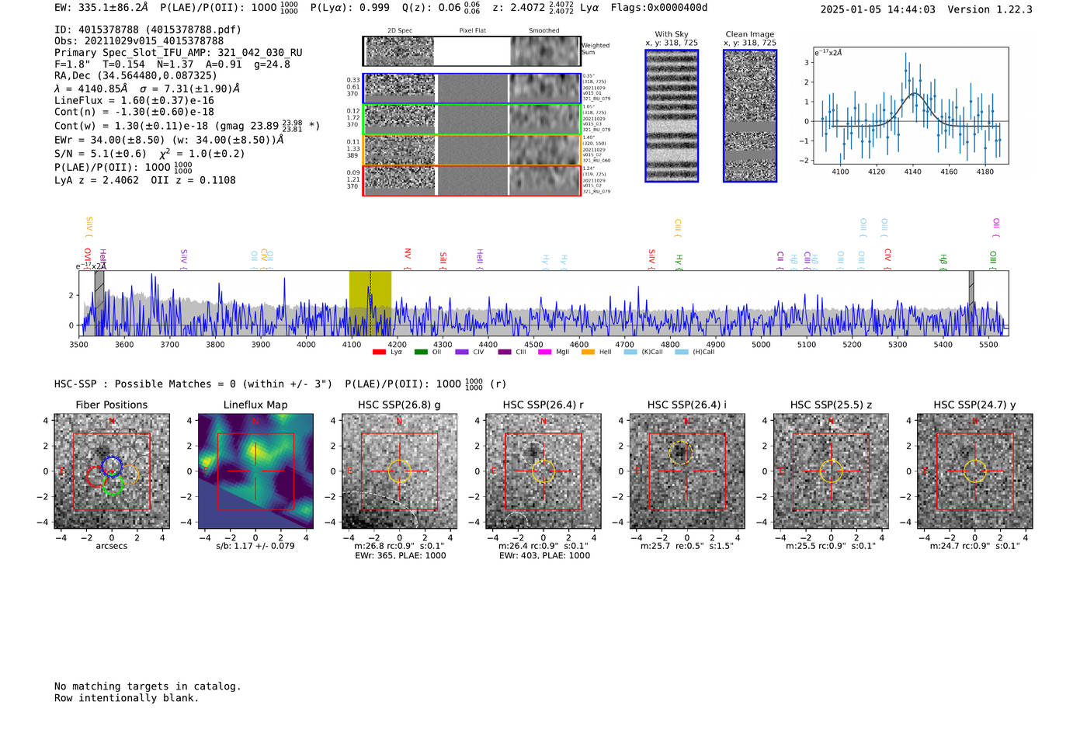The image size is (1087, 740).
Task: Click the magenta OII marker at far right
Action: point(996,228)
